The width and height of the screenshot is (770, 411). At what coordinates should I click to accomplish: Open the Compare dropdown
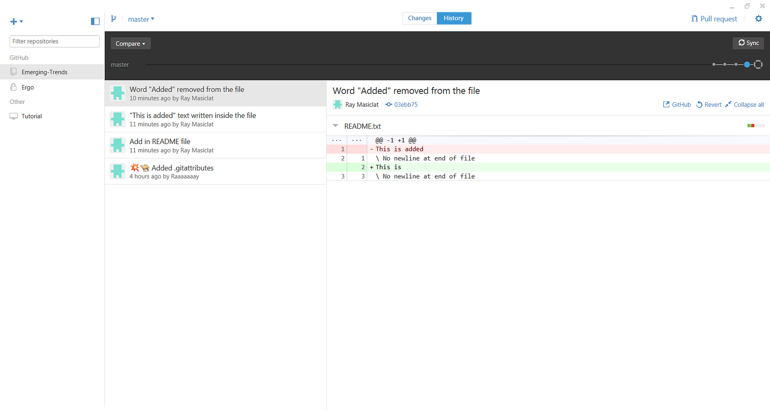click(130, 44)
